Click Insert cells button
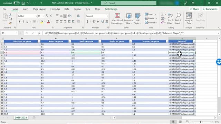This screenshot has height=124, width=221. click(151, 14)
